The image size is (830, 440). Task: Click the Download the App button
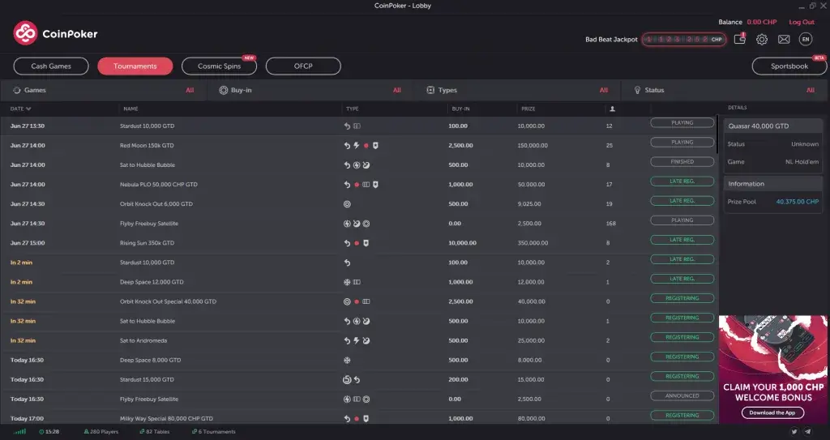tap(772, 412)
